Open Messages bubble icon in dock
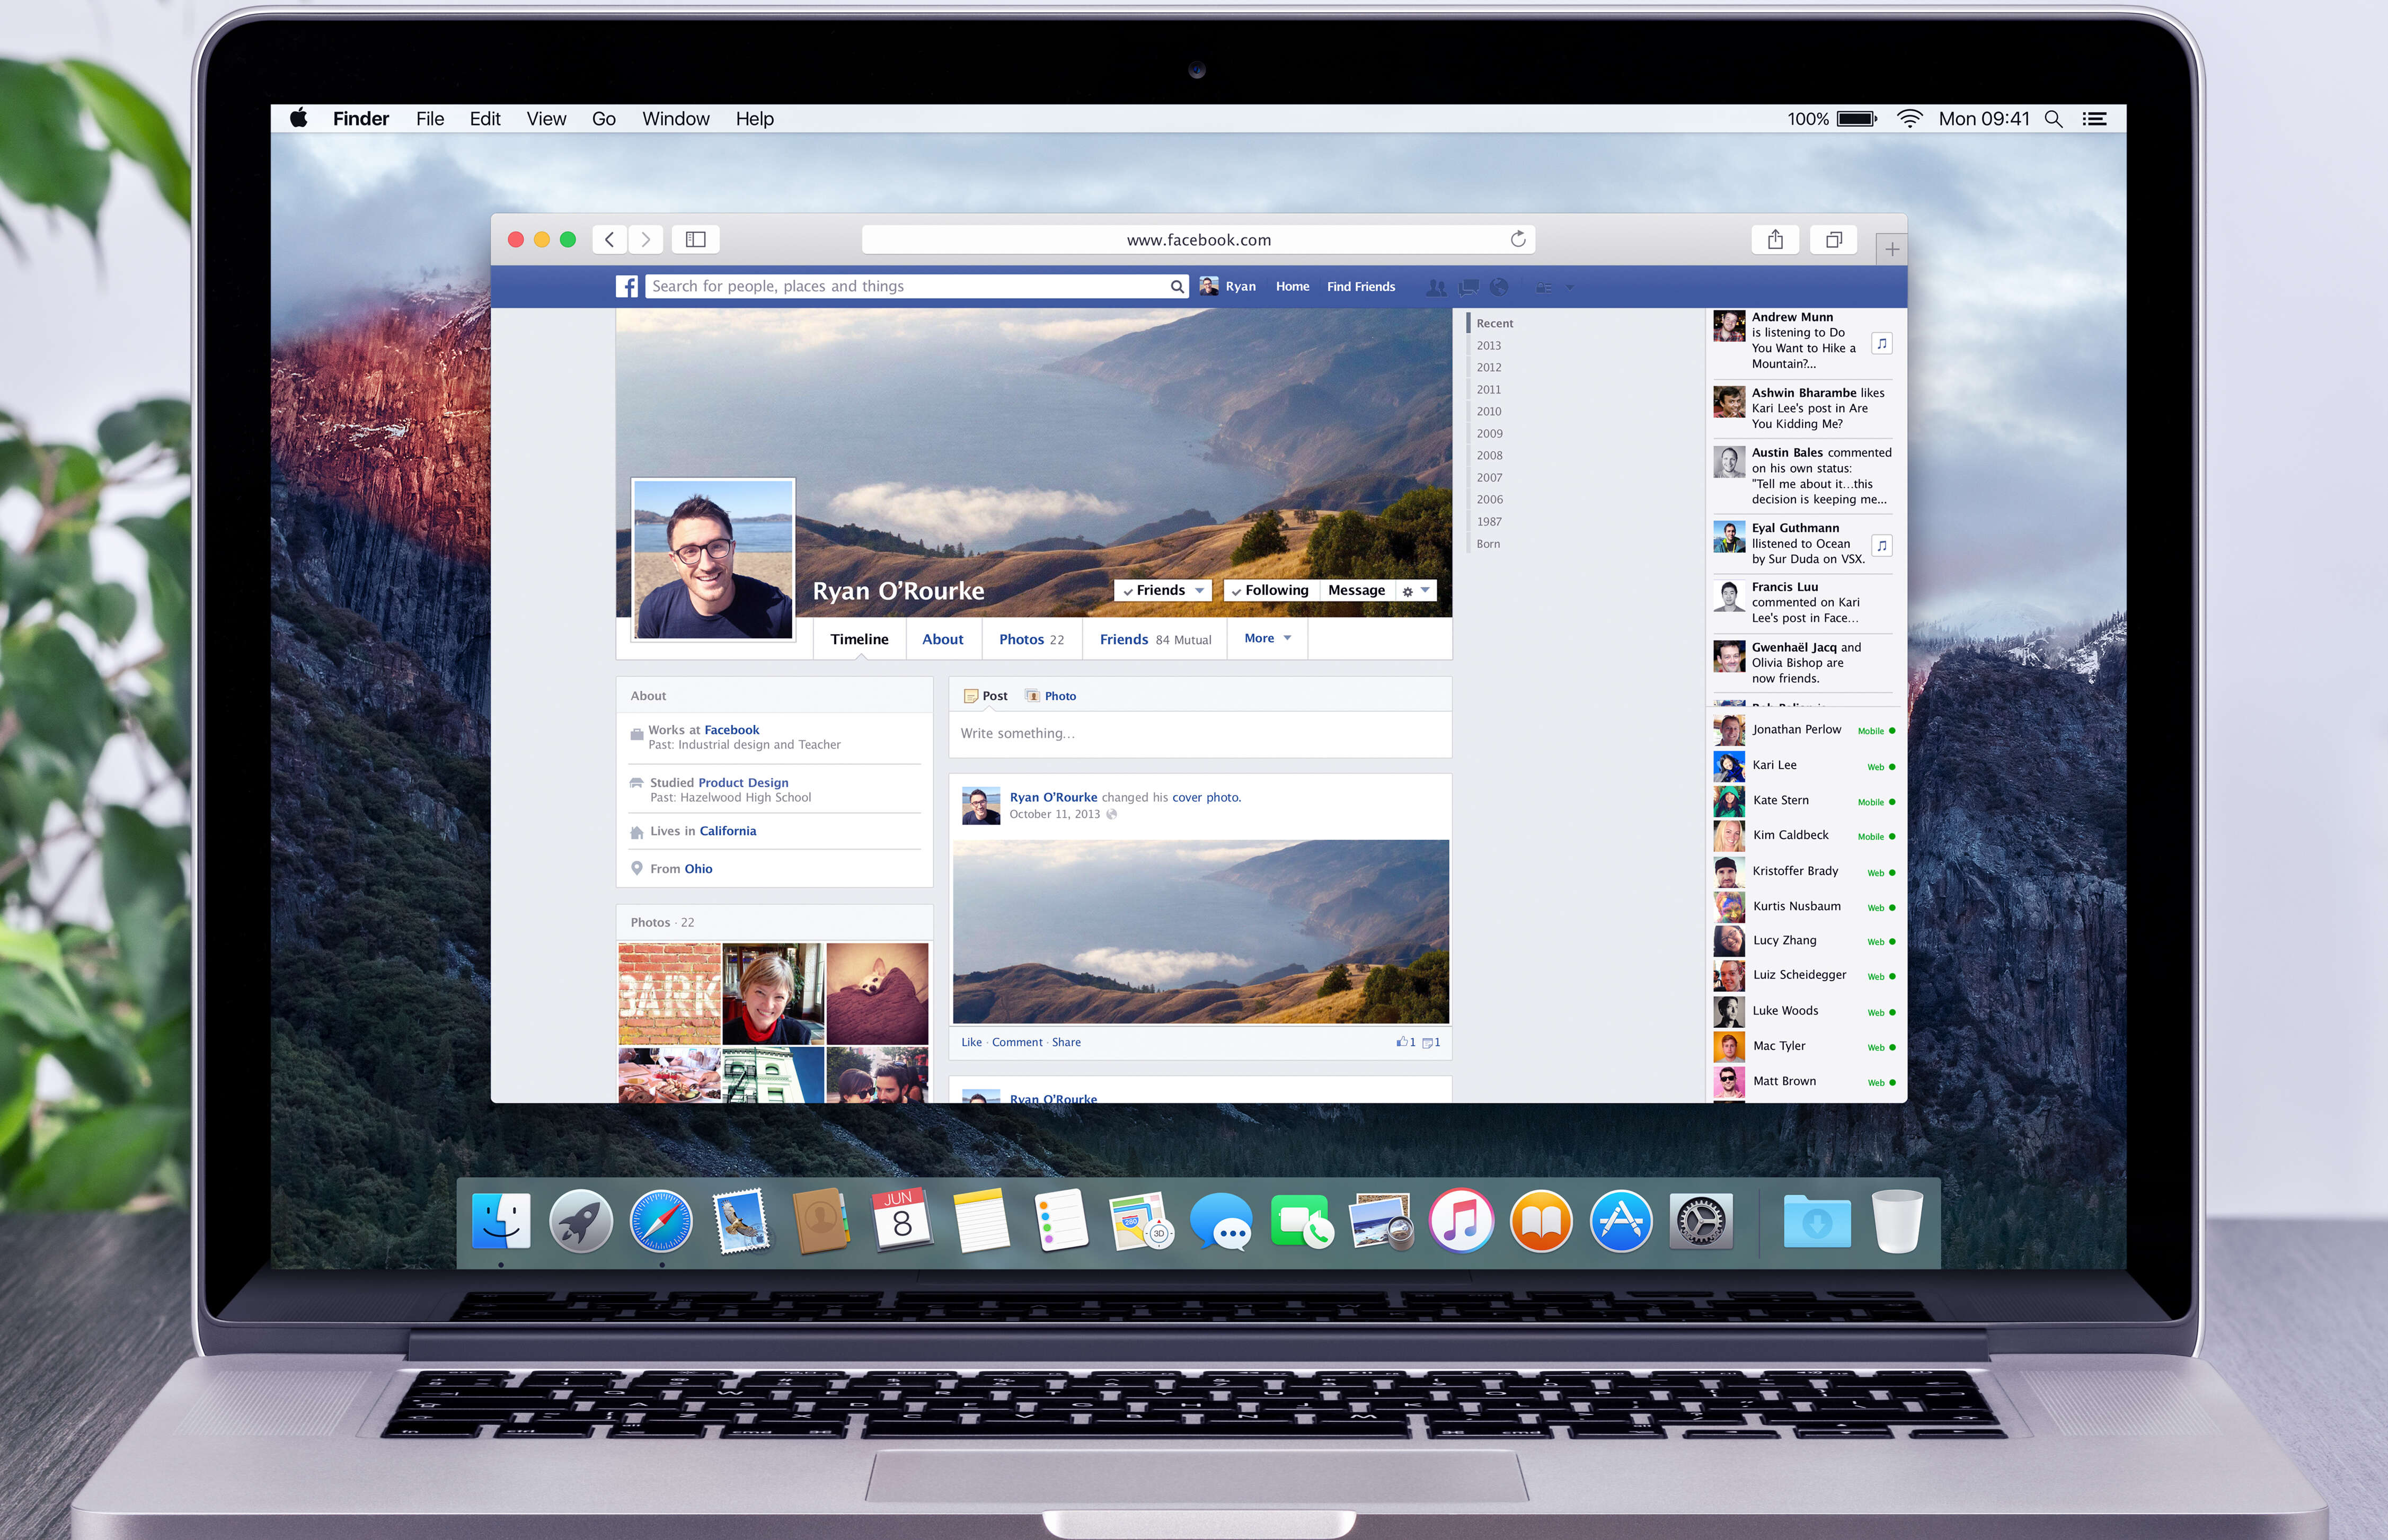2388x1540 pixels. point(1220,1221)
